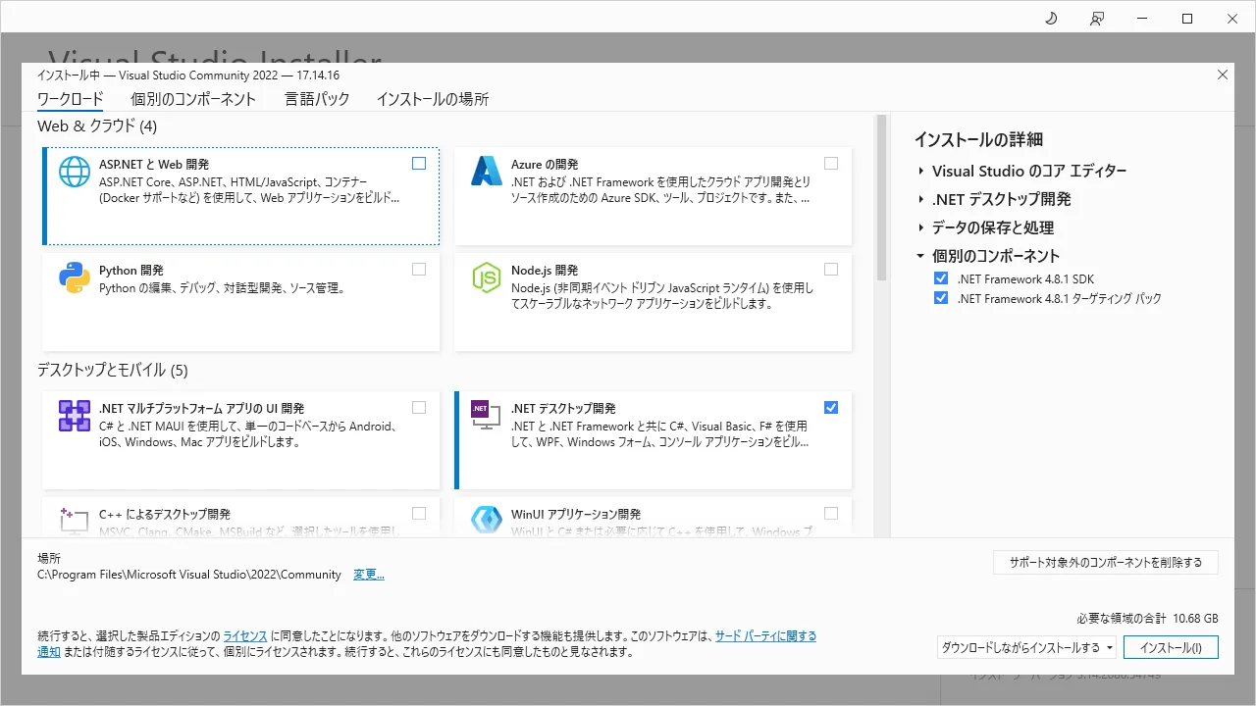Open the ダウンロードしながらインストールする dropdown
Viewport: 1256px width, 706px height.
tap(1026, 648)
